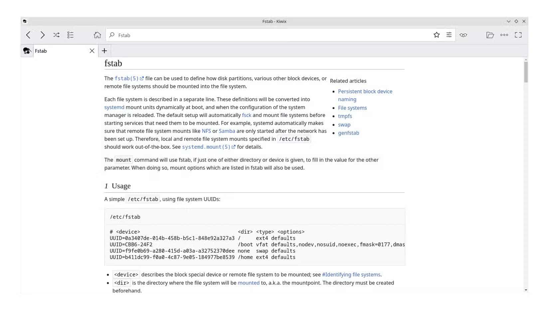549x317 pixels.
Task: Toggle the bookmark star for this page
Action: (436, 35)
